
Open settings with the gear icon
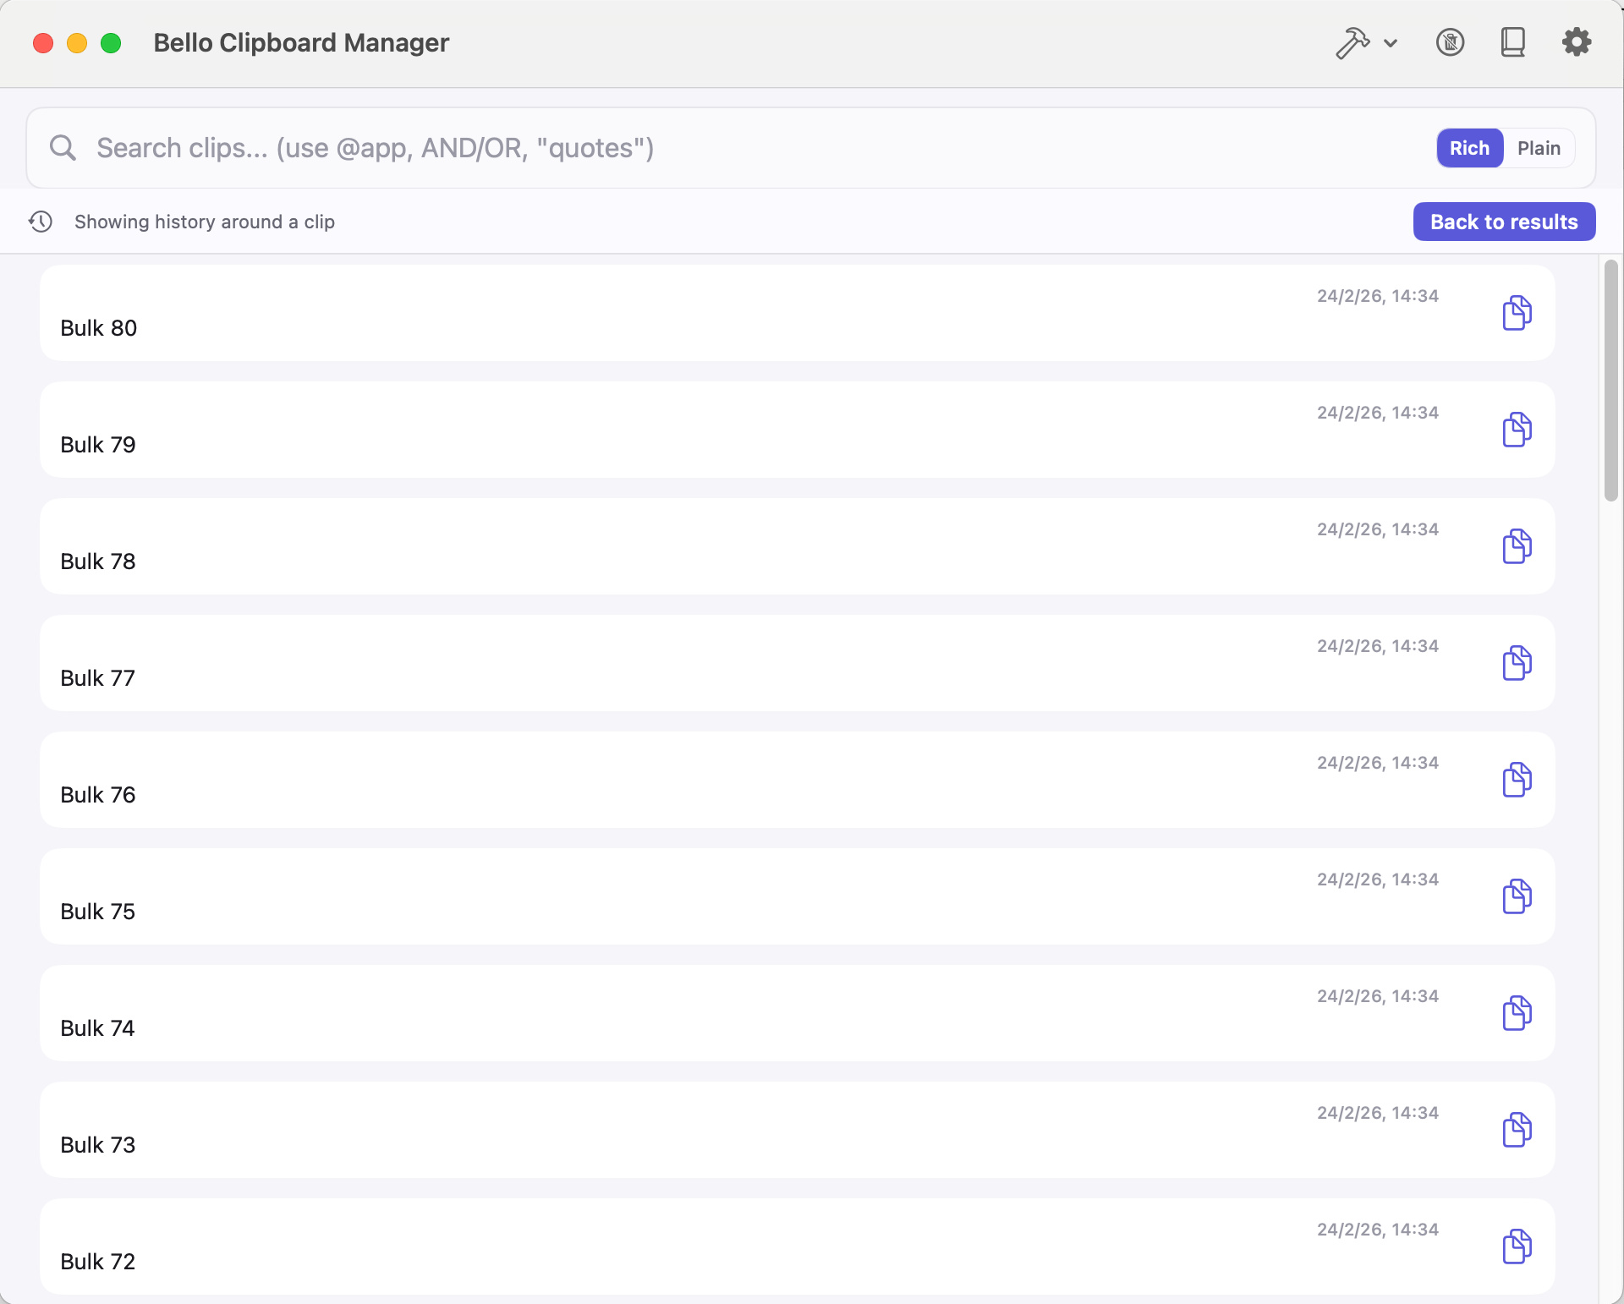point(1576,42)
